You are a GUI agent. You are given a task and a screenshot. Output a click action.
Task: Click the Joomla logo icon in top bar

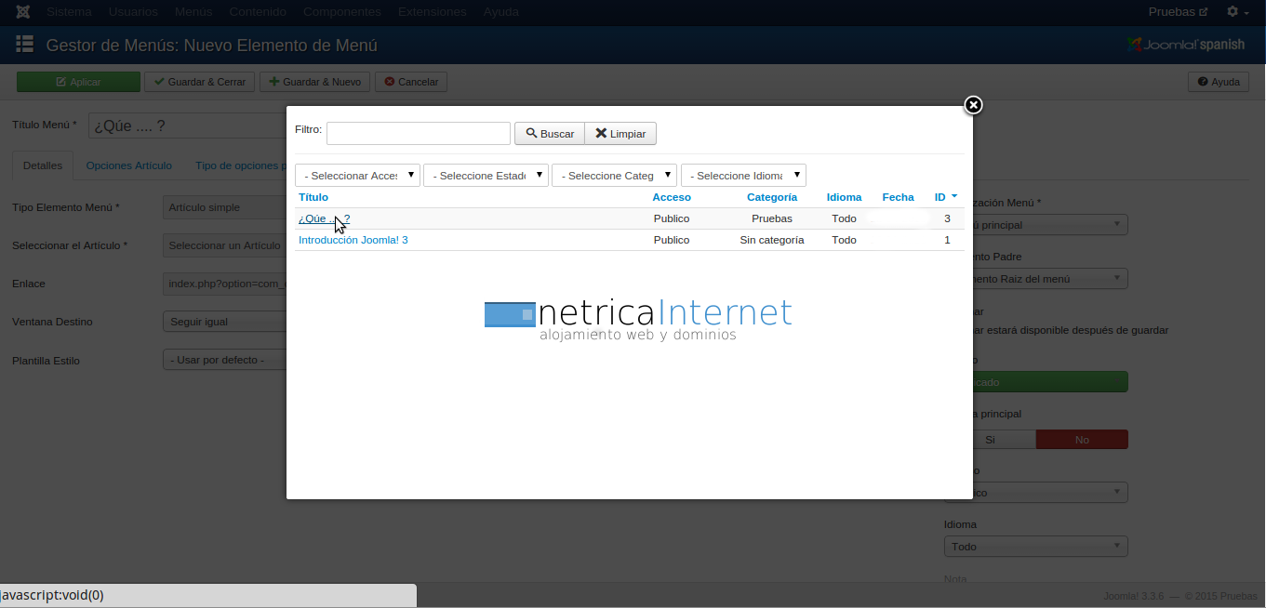[22, 12]
